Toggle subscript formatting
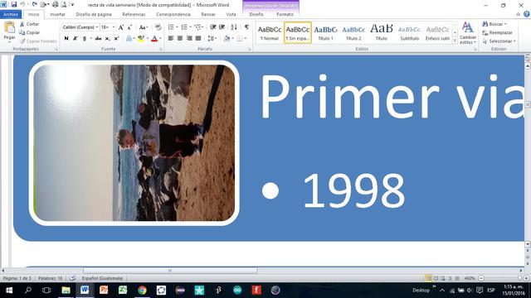Viewport: 531px width, 298px height. click(x=107, y=39)
